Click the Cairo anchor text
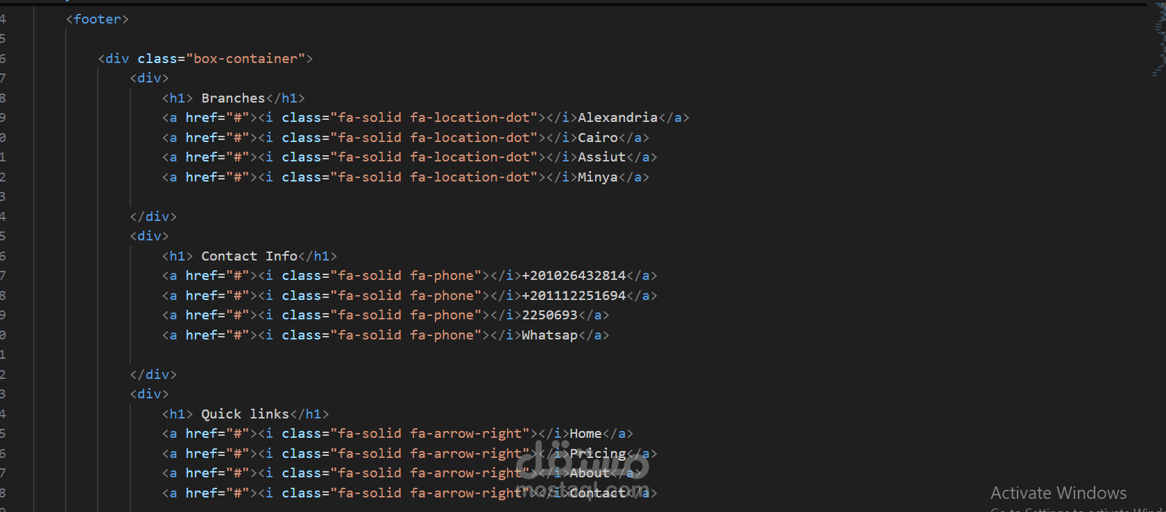1166x512 pixels. [x=597, y=138]
